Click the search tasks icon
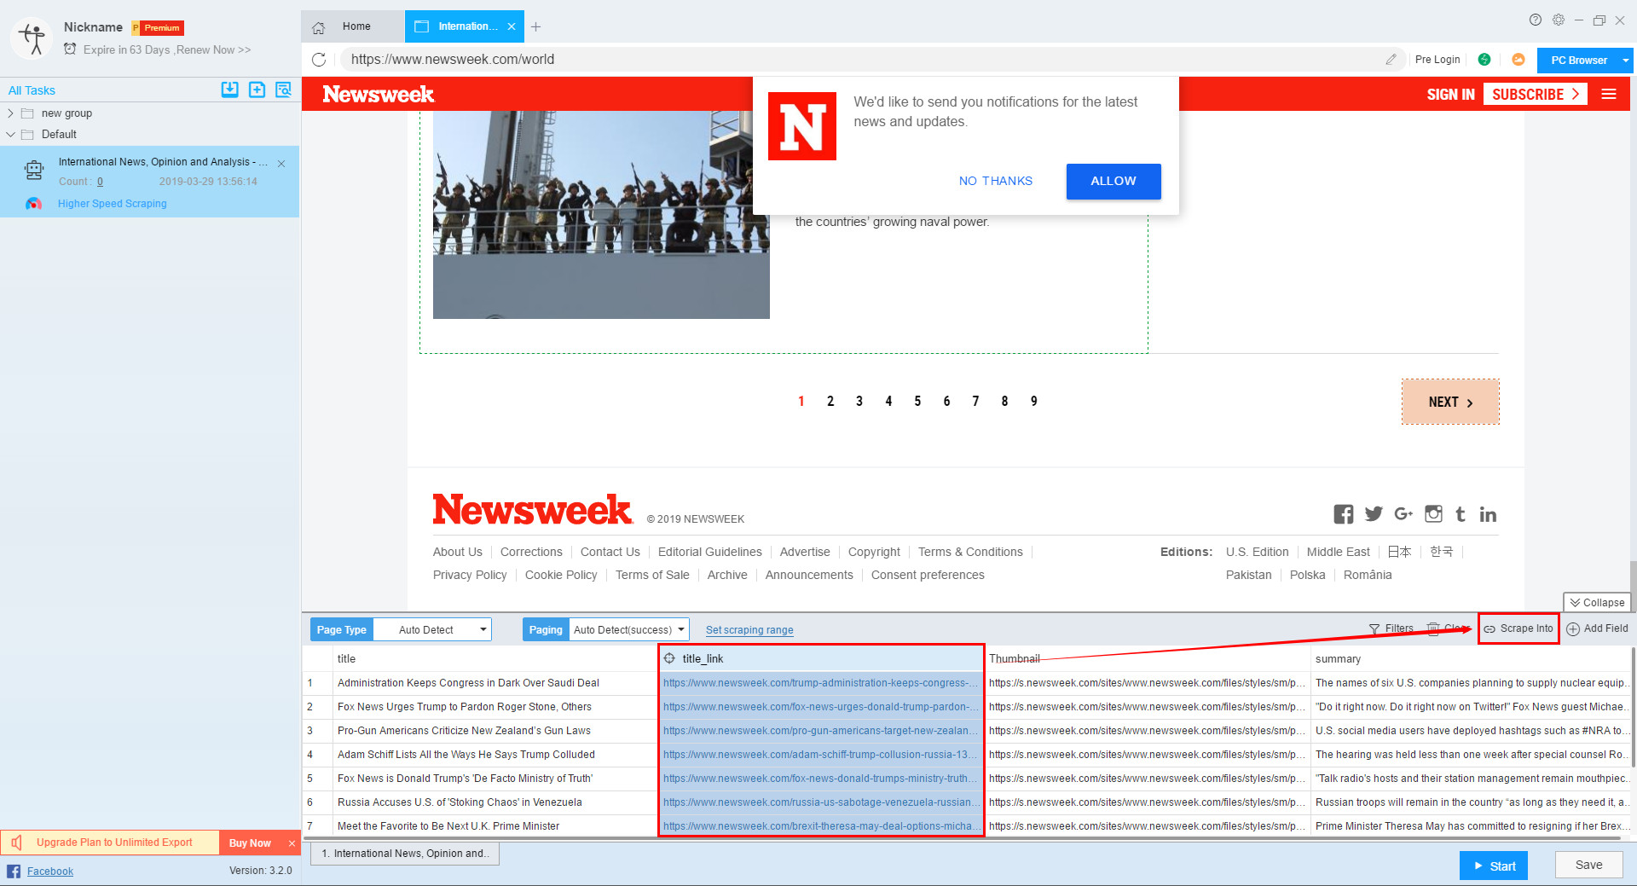Screen dimensions: 1637x886 pos(284,90)
